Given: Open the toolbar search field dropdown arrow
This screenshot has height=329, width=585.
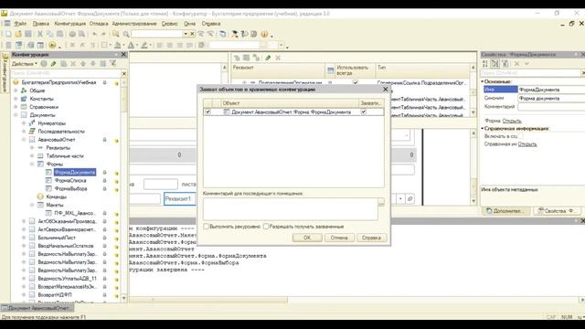Looking at the screenshot, I should (185, 34).
